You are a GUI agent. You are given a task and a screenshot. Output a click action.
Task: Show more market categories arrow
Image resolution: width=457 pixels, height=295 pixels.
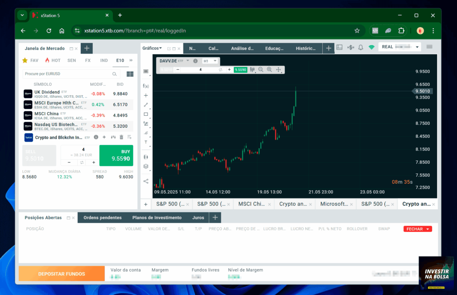[131, 60]
